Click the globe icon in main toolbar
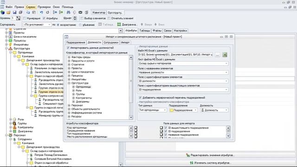The image size is (297, 167). click(3, 13)
